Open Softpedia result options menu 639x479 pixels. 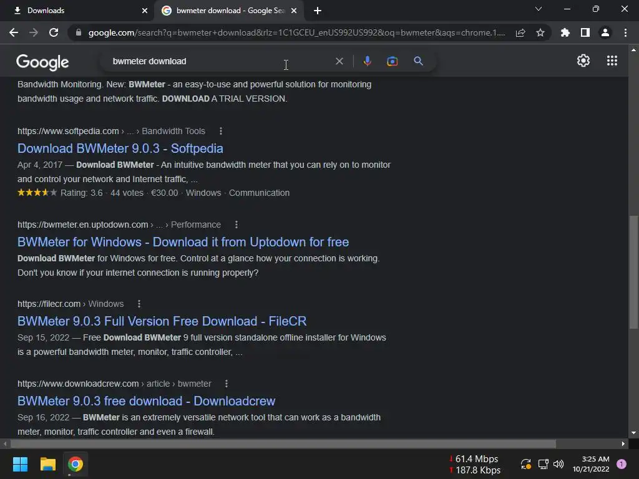pyautogui.click(x=220, y=131)
